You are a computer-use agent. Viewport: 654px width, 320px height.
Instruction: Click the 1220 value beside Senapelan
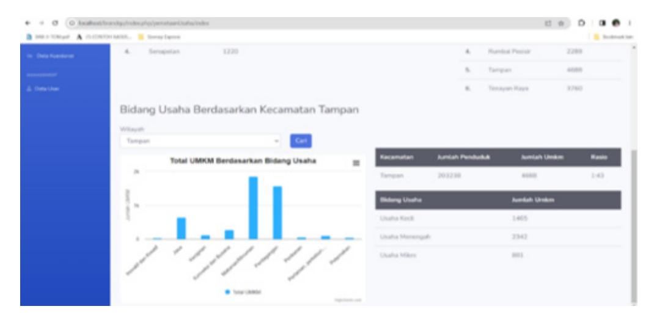click(230, 52)
